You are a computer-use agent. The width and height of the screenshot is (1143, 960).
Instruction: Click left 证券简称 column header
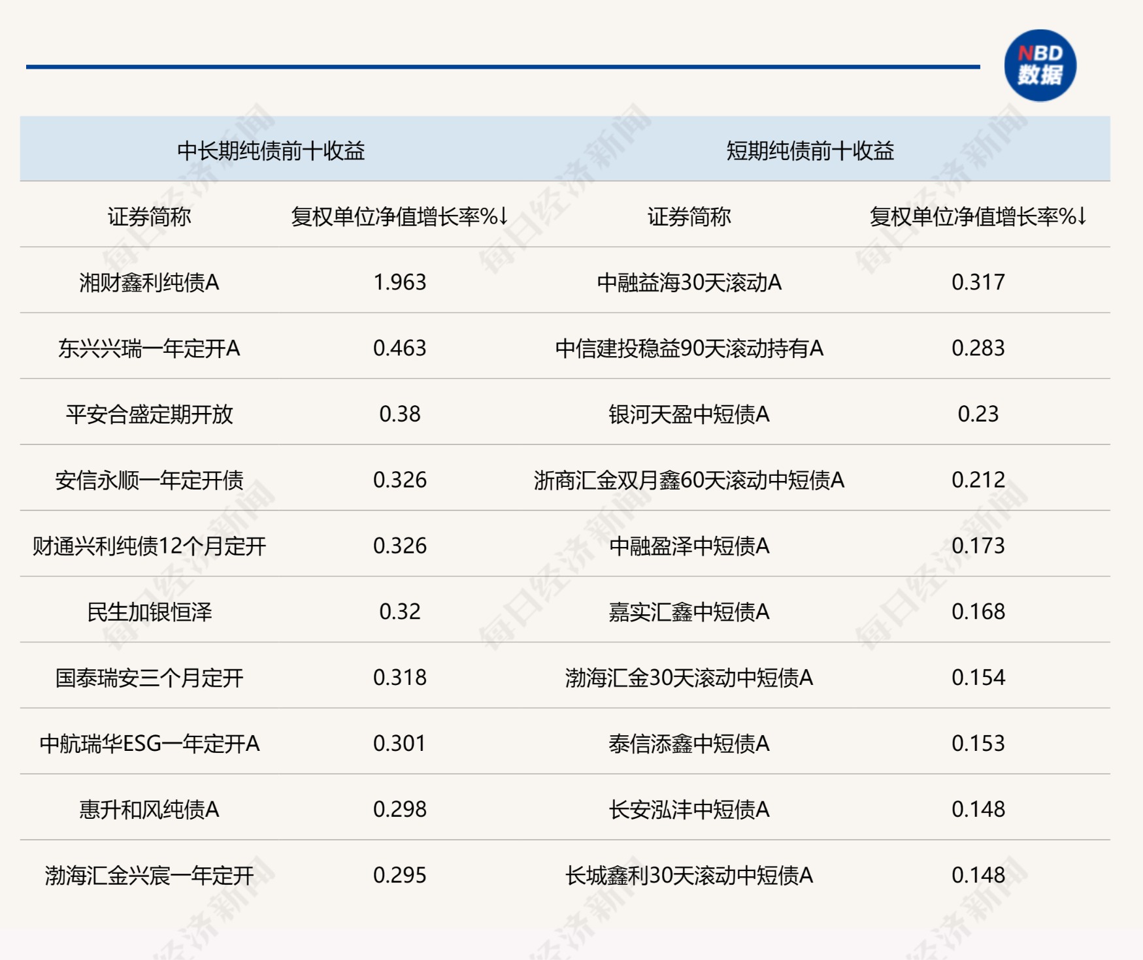(x=149, y=216)
